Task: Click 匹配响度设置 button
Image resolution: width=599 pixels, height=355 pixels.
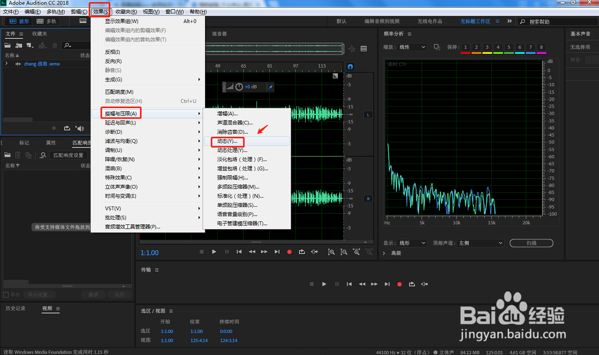Action: coord(68,155)
